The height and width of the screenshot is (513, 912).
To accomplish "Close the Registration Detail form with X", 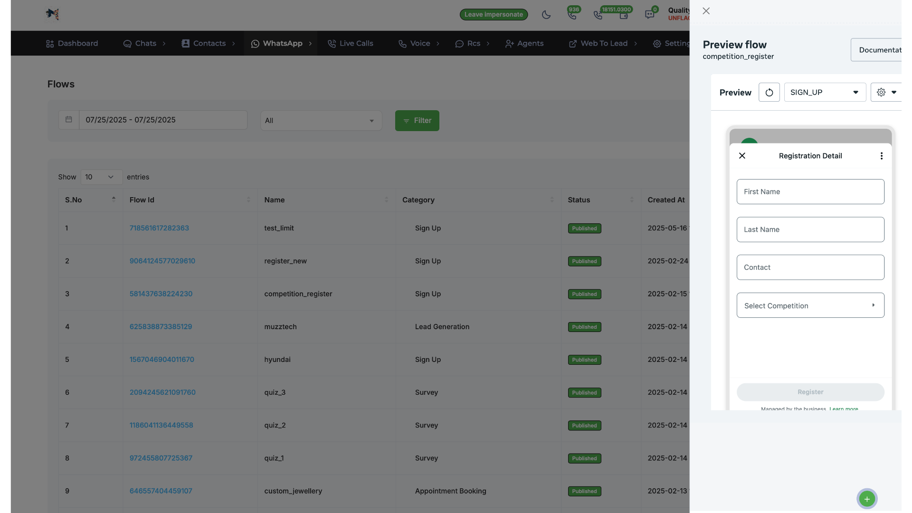I will (x=742, y=156).
